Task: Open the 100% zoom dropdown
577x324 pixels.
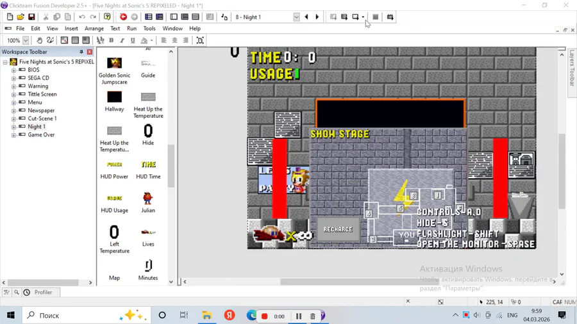Action: click(x=26, y=40)
